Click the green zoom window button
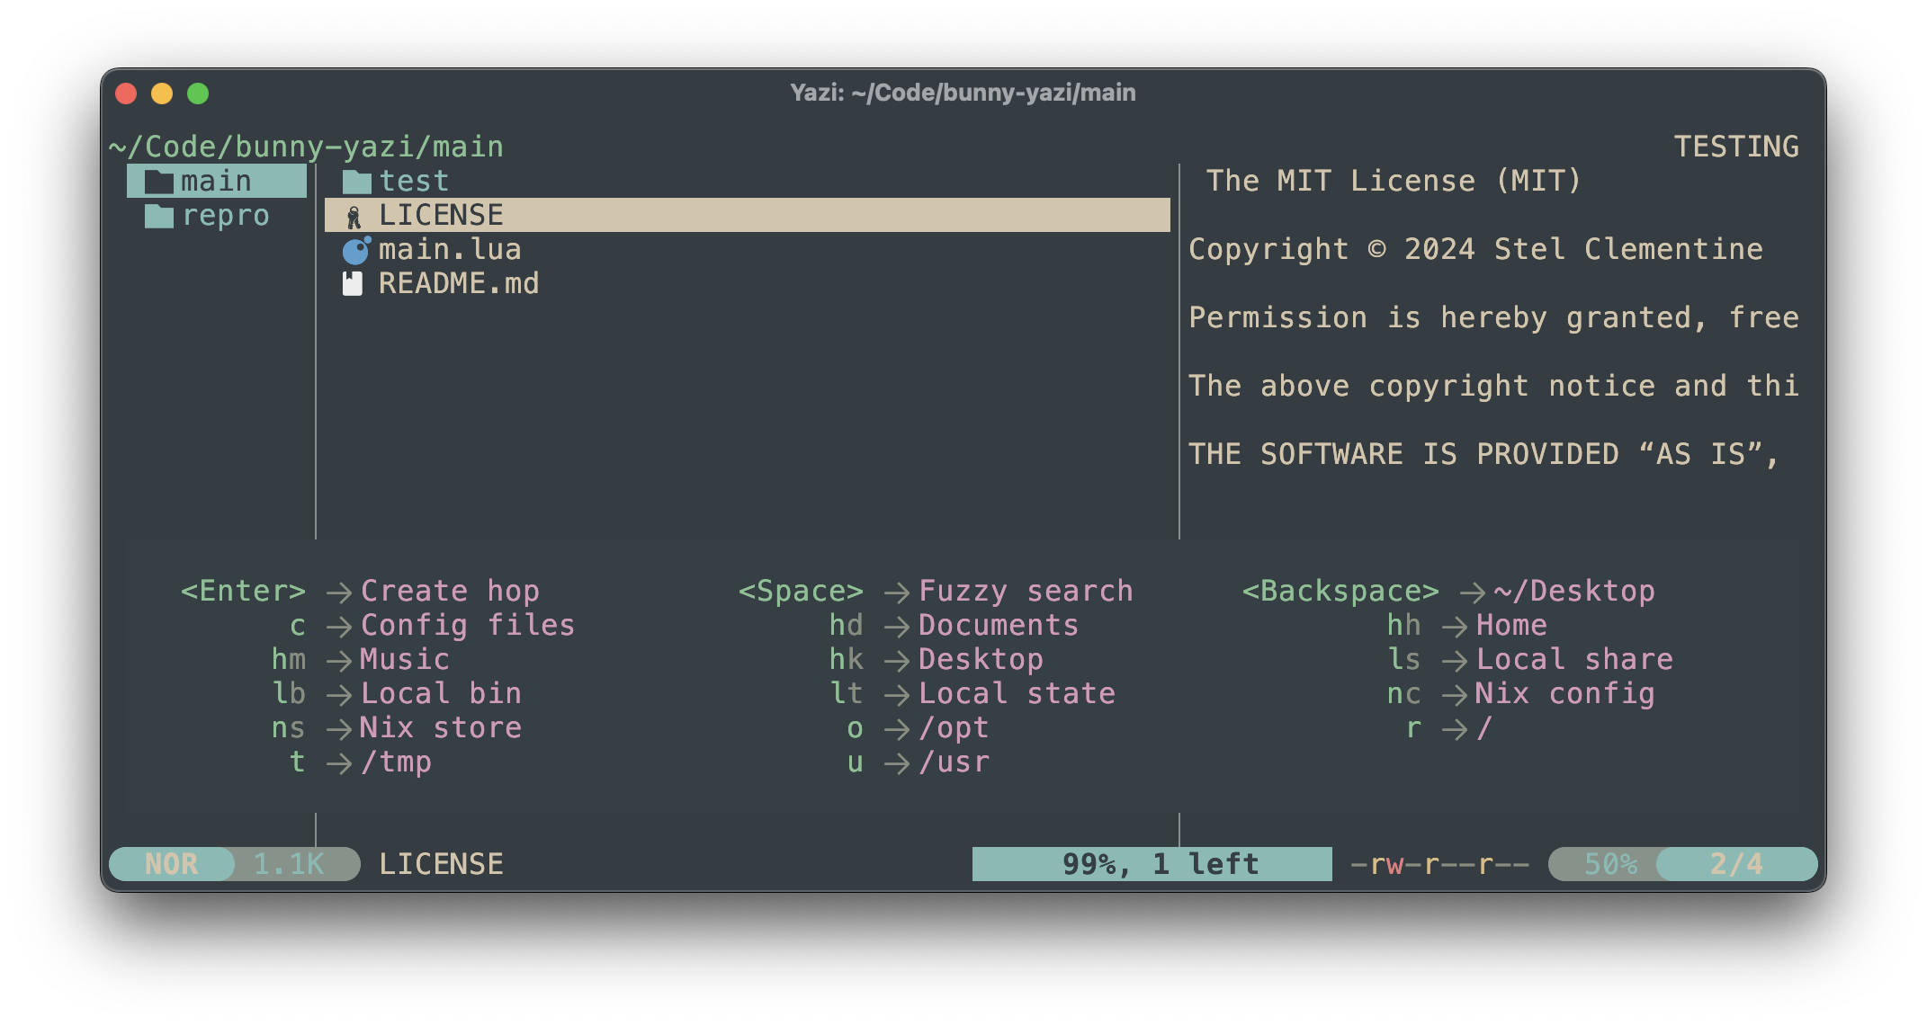Image resolution: width=1927 pixels, height=1025 pixels. [198, 94]
